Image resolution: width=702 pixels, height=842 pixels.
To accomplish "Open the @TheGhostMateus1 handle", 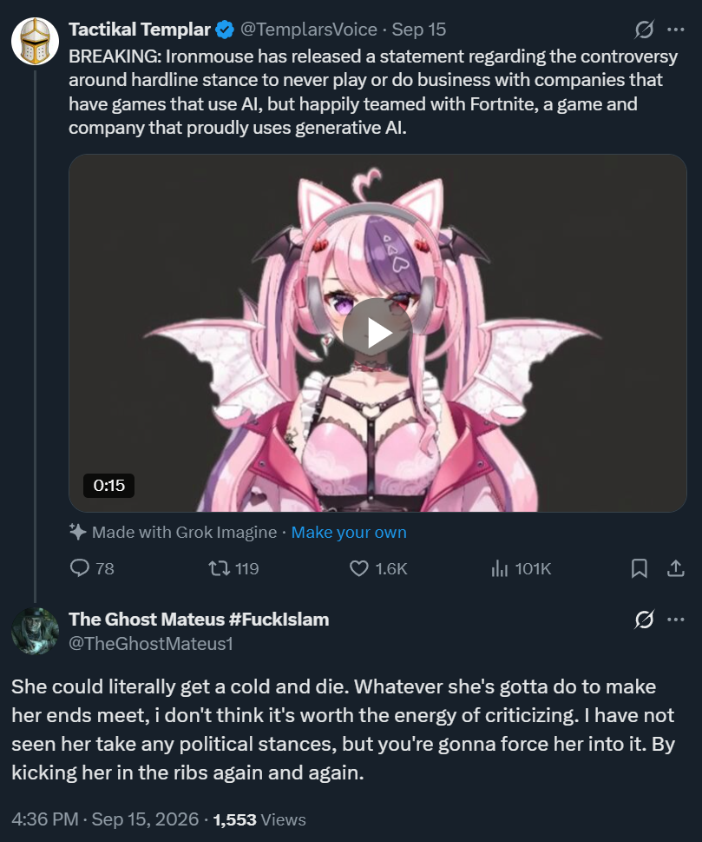I will [x=151, y=643].
